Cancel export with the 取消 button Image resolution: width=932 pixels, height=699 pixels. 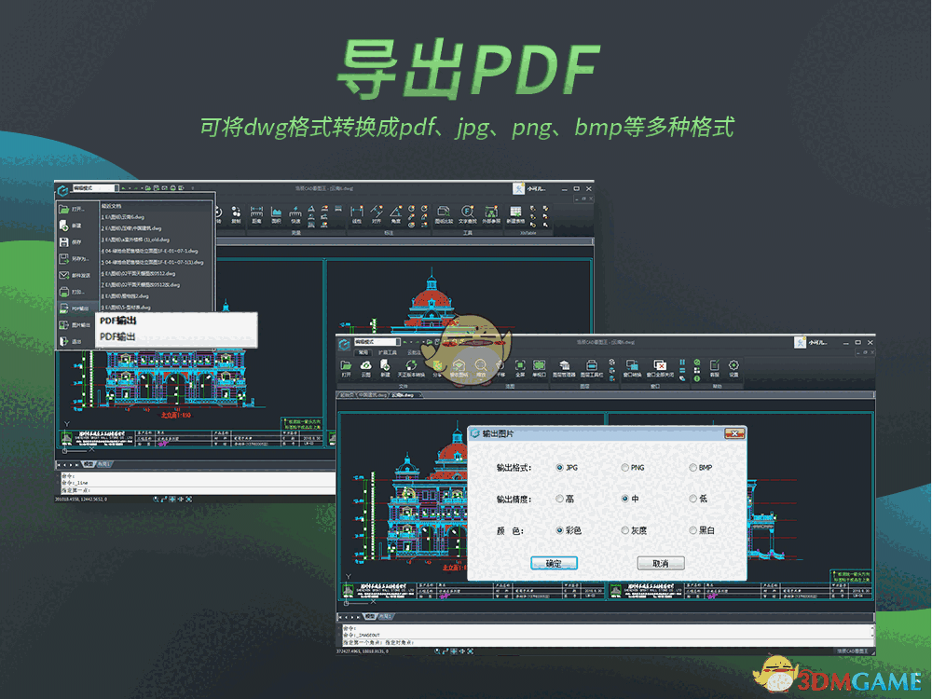pos(661,563)
